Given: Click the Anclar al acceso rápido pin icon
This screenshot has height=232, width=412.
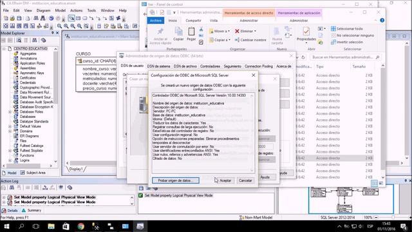Looking at the screenshot, I should (x=160, y=32).
